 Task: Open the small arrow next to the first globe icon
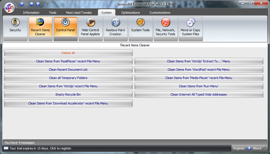click(x=26, y=4)
